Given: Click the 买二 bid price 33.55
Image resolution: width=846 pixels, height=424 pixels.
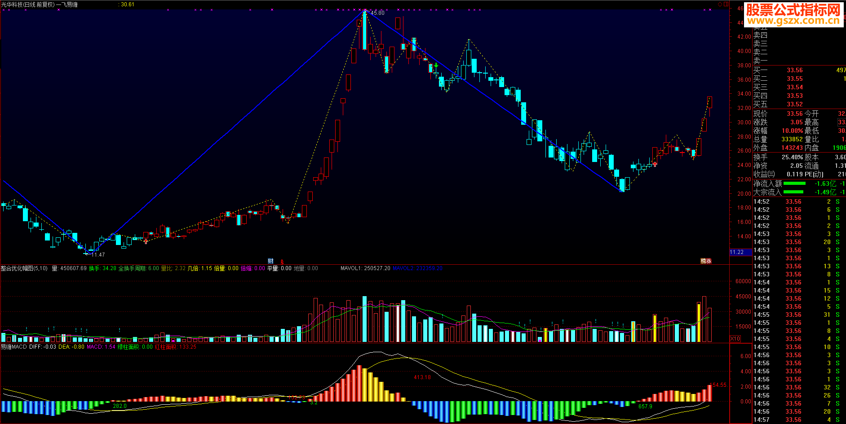Looking at the screenshot, I should click(x=794, y=79).
